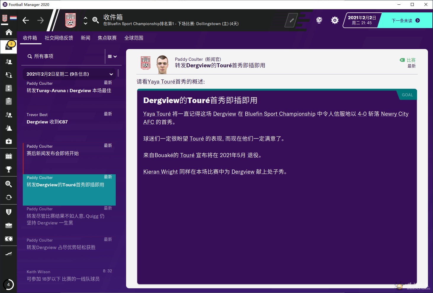This screenshot has height=293, width=433.
Task: Click the inbox list scrollbar
Action: (x=118, y=73)
